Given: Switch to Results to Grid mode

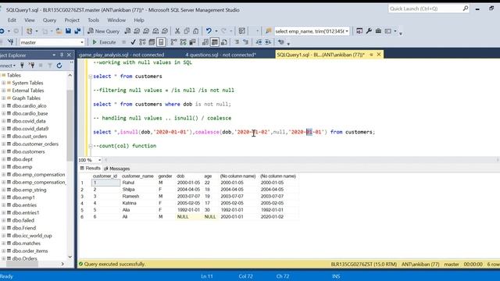Looking at the screenshot, I should [x=215, y=42].
